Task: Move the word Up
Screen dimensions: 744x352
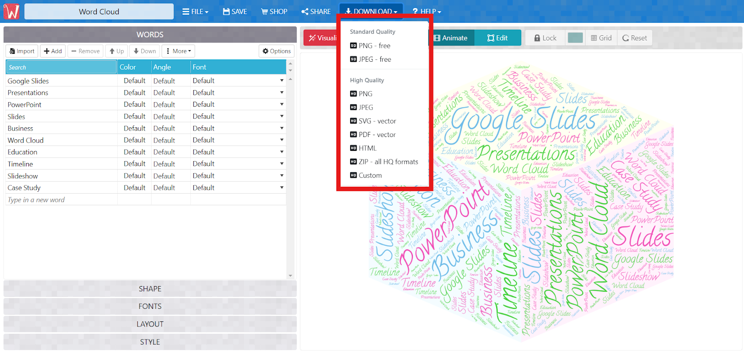Action: (x=117, y=51)
